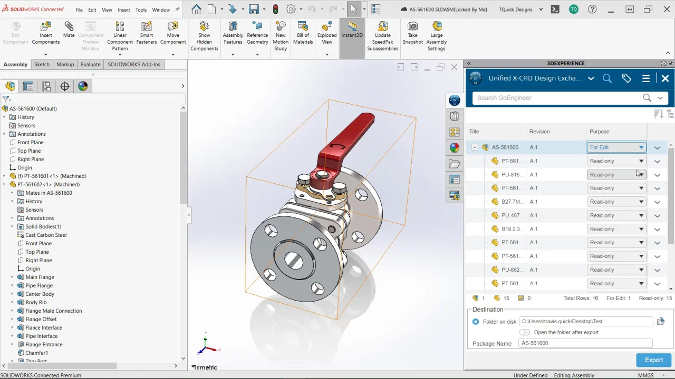Expand the Main Flange feature node

(x=12, y=277)
